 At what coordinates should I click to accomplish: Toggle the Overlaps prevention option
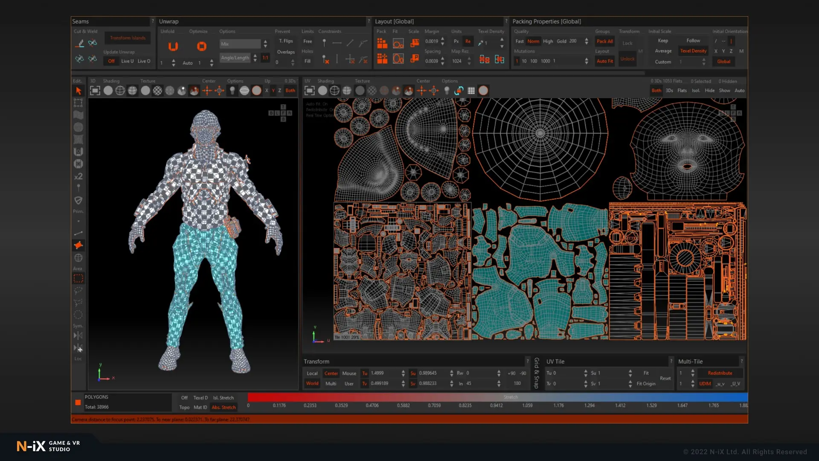point(286,52)
